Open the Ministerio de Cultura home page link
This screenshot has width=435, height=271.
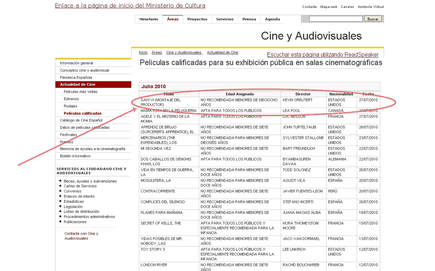click(130, 6)
